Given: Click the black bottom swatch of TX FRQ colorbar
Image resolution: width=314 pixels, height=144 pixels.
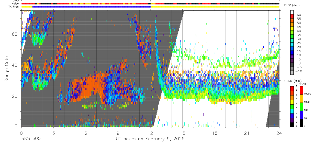Looking at the screenshot, I should pyautogui.click(x=292, y=125).
